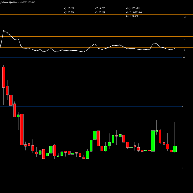The image size is (193, 193).
Task: Click the first tall red candlestick of the series
Action: pyautogui.click(x=3, y=77)
